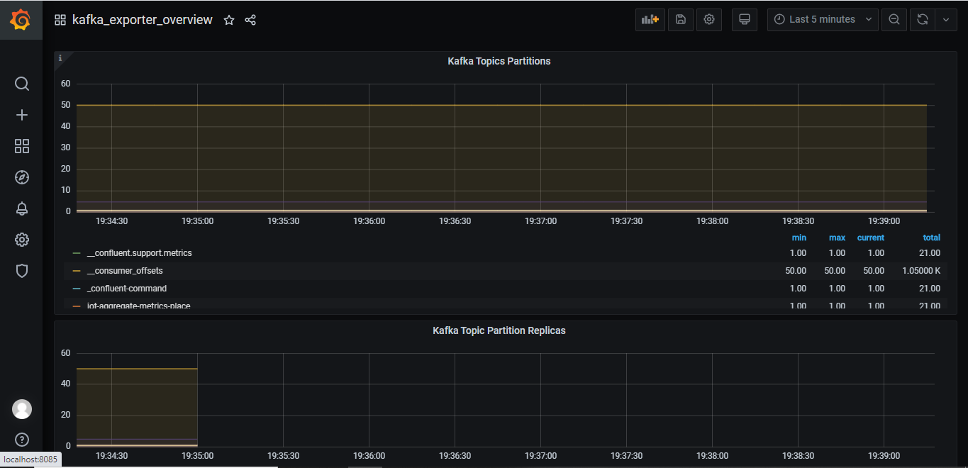This screenshot has width=968, height=468.
Task: Open the Last 5 minutes time picker
Action: (823, 20)
